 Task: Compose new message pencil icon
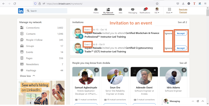pos(198,101)
